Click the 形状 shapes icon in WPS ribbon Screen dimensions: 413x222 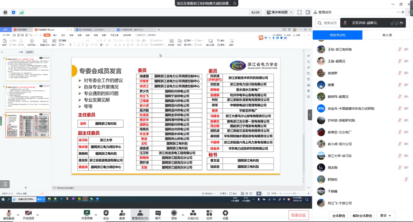[x=179, y=42]
